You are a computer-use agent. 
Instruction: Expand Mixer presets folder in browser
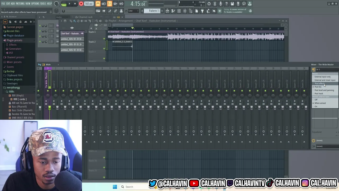(x=14, y=62)
